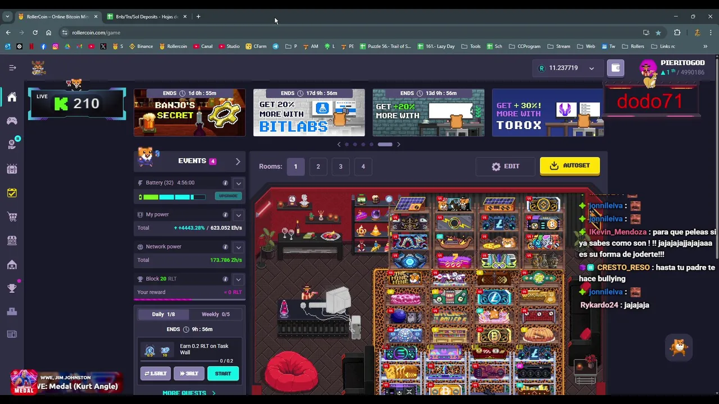Open the shopping cart Store icon
The height and width of the screenshot is (404, 719).
(x=12, y=217)
